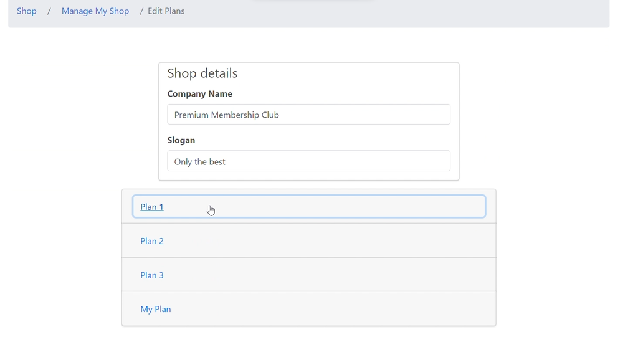Expand the Plan 3 section
The height and width of the screenshot is (355, 623).
(152, 275)
